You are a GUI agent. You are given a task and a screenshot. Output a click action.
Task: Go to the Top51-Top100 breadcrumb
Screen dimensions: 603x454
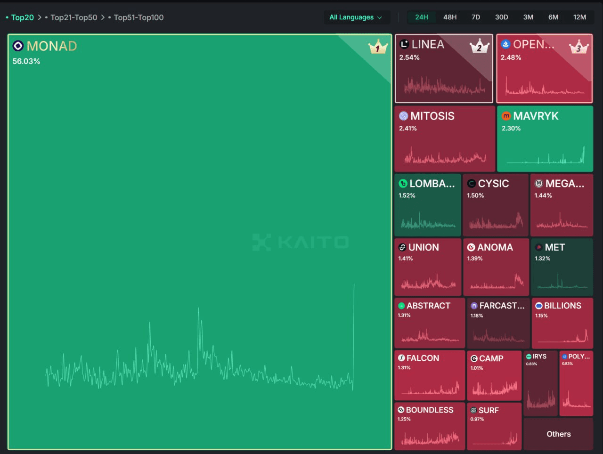(x=139, y=17)
